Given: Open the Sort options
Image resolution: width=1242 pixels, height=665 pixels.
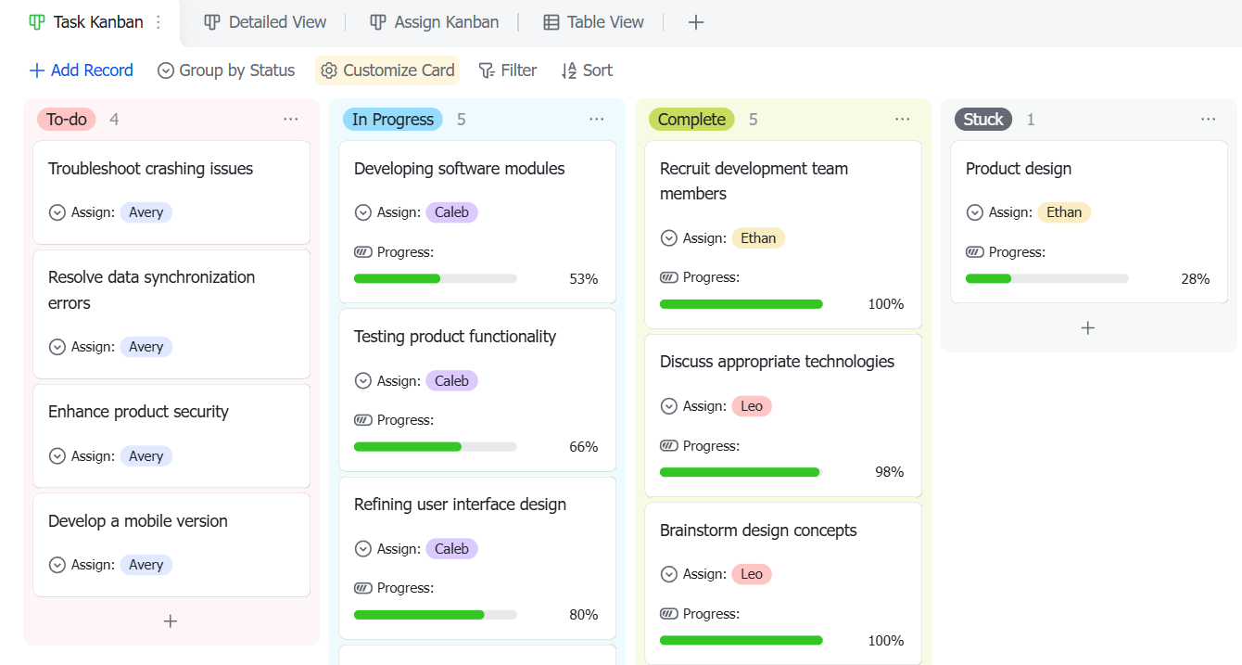Looking at the screenshot, I should point(587,70).
